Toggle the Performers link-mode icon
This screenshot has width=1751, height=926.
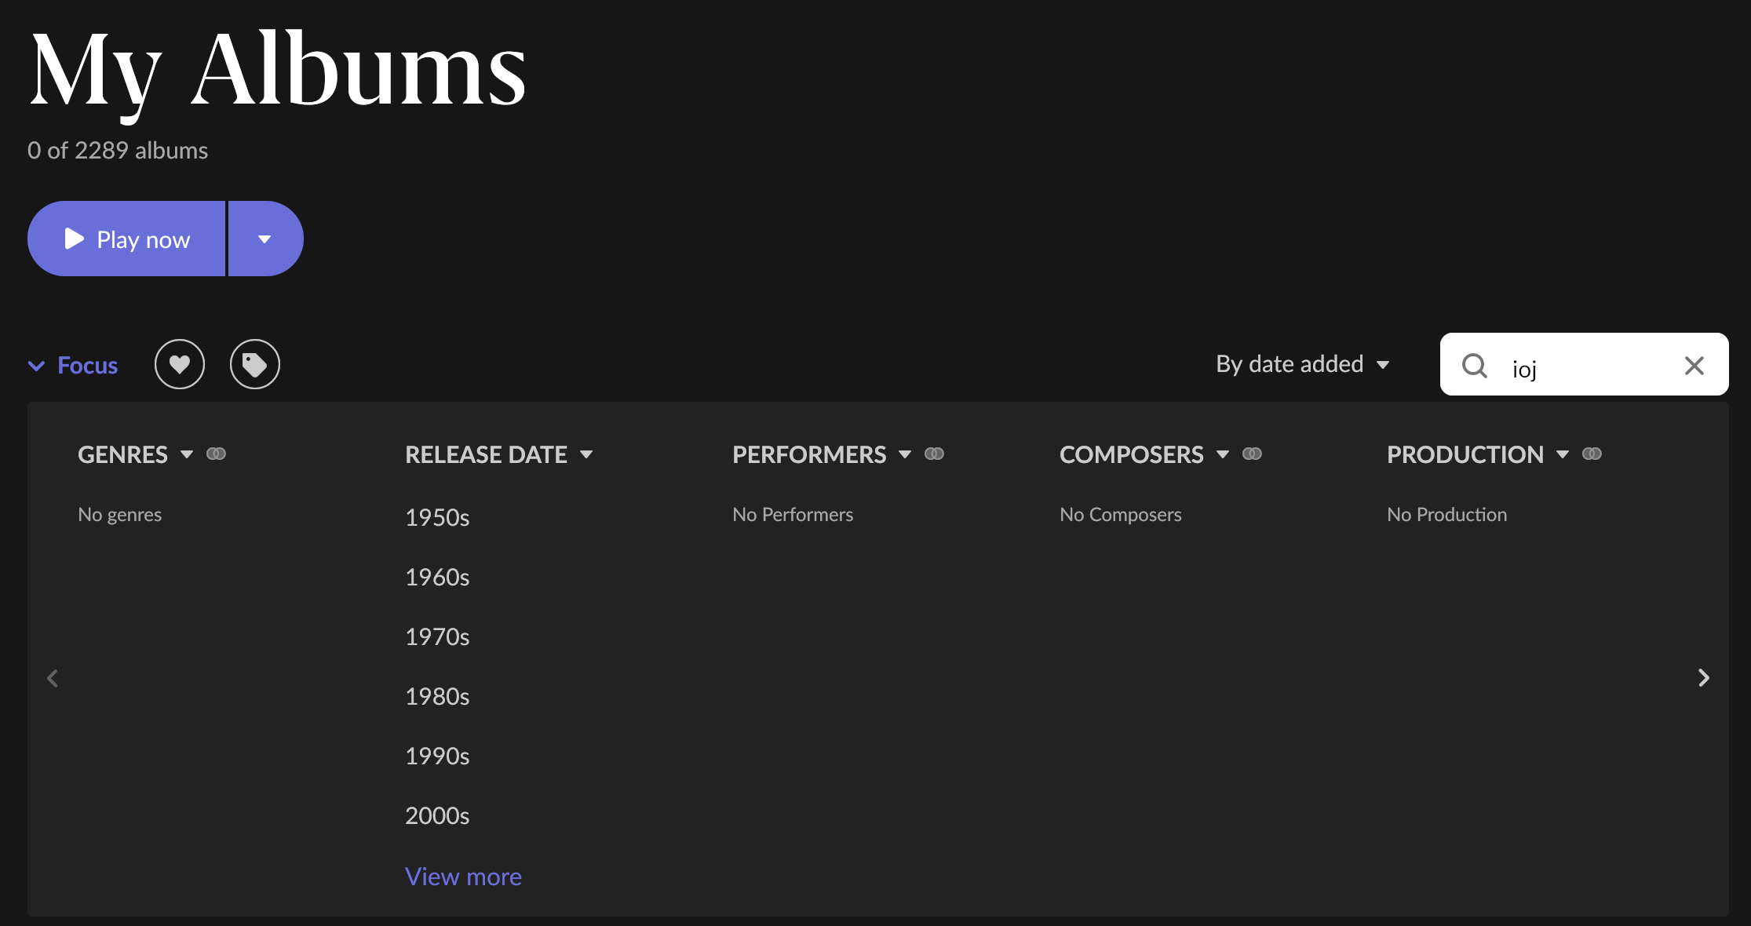[x=934, y=454]
